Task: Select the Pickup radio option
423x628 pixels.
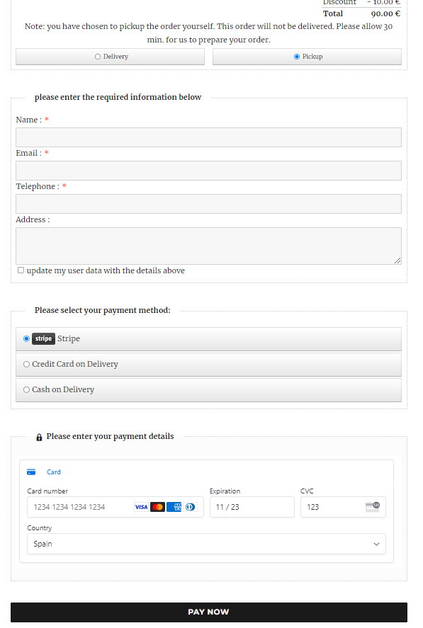Action: (297, 57)
